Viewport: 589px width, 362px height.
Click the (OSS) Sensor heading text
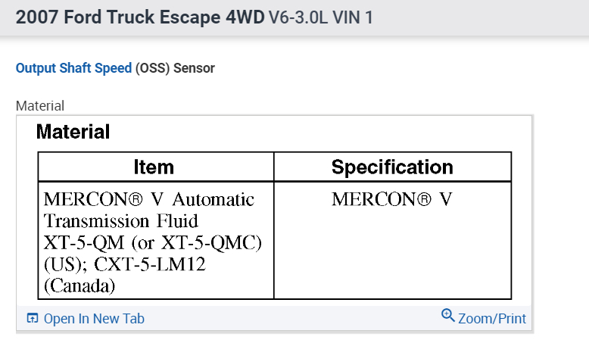(175, 68)
